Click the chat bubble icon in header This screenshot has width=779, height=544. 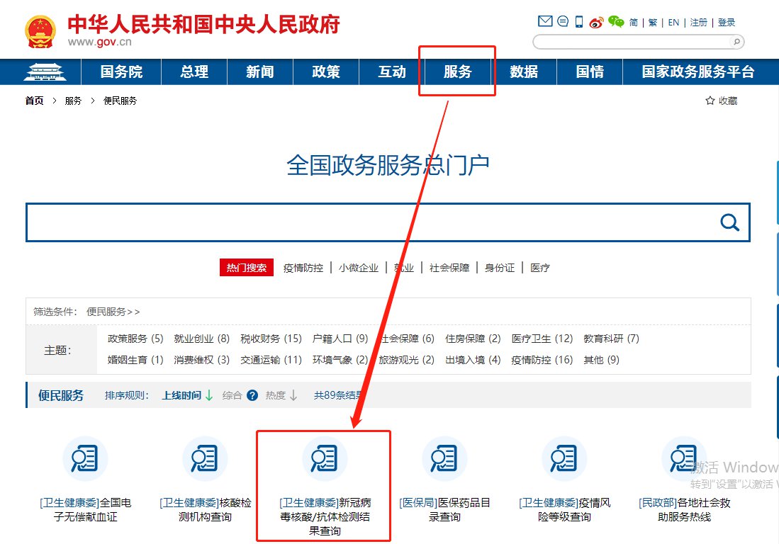(x=562, y=21)
